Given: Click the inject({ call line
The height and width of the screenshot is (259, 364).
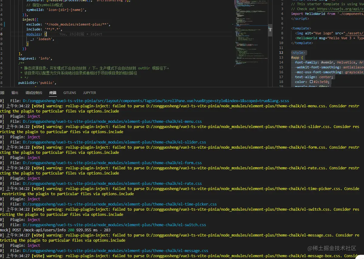Looking at the screenshot, I should (30, 19).
